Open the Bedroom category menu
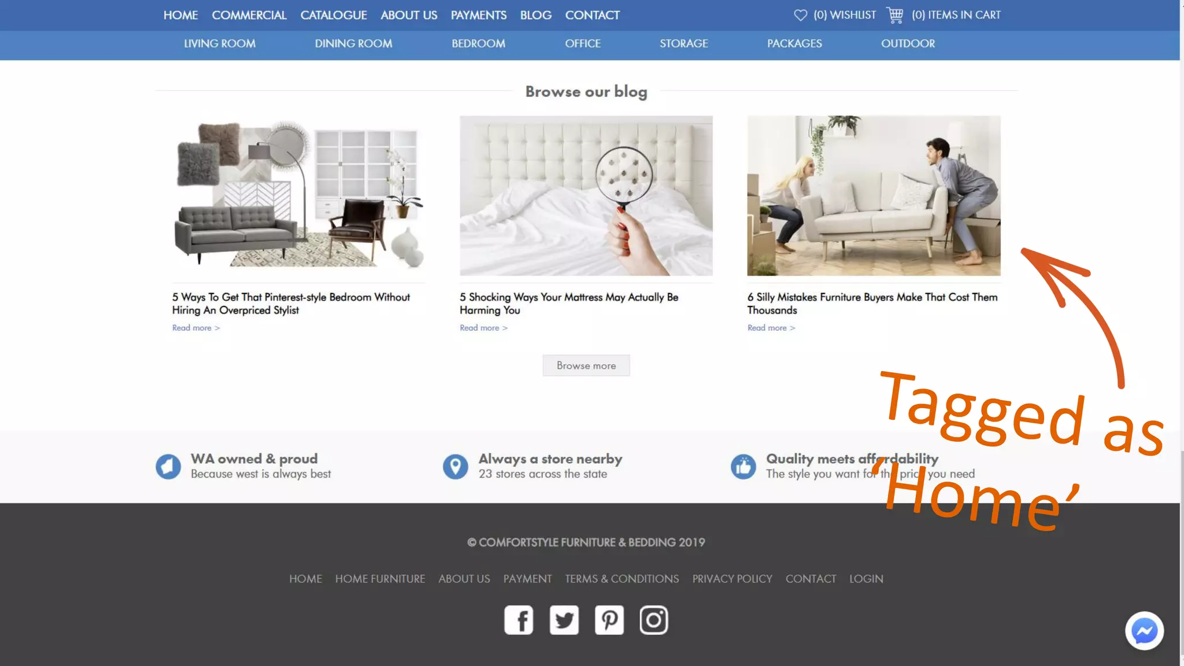Viewport: 1184px width, 666px height. (x=478, y=44)
